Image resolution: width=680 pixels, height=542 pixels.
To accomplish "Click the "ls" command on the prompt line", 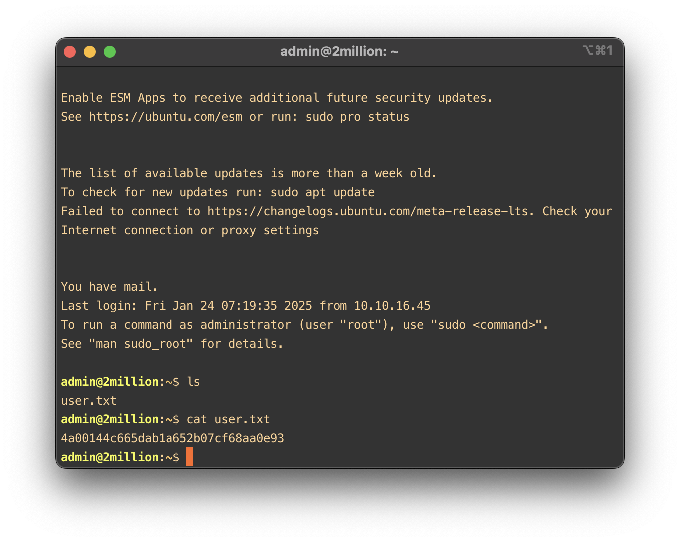I will coord(193,382).
